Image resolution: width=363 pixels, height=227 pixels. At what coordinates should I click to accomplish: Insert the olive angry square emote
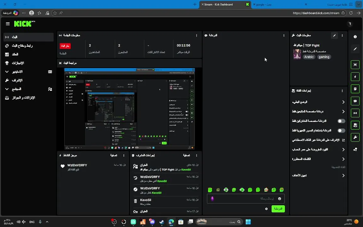point(218,190)
